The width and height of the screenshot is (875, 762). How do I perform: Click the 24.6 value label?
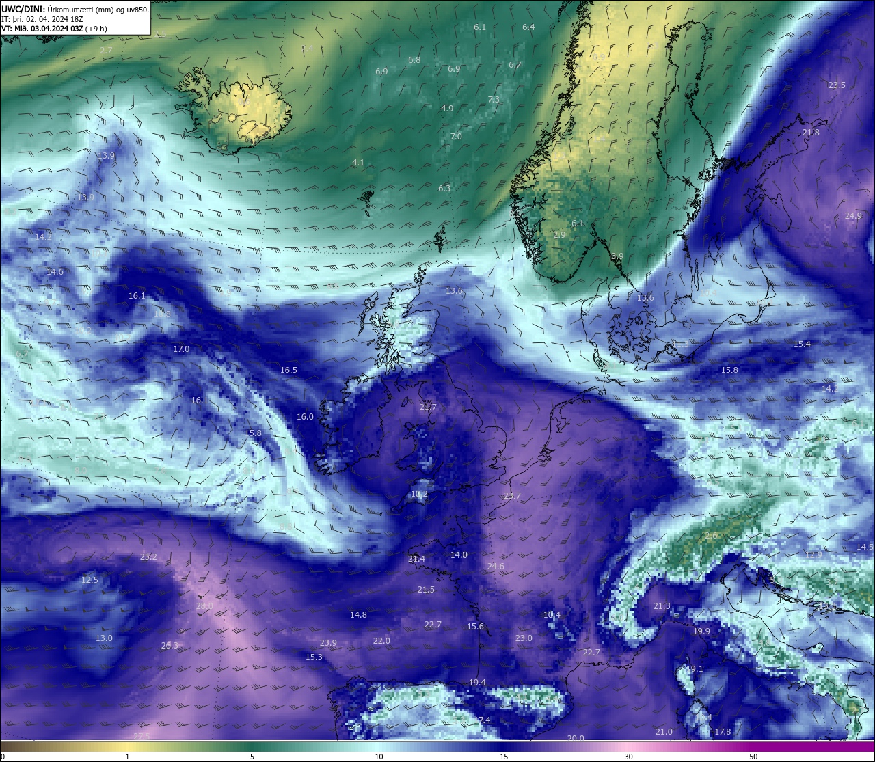tap(496, 567)
